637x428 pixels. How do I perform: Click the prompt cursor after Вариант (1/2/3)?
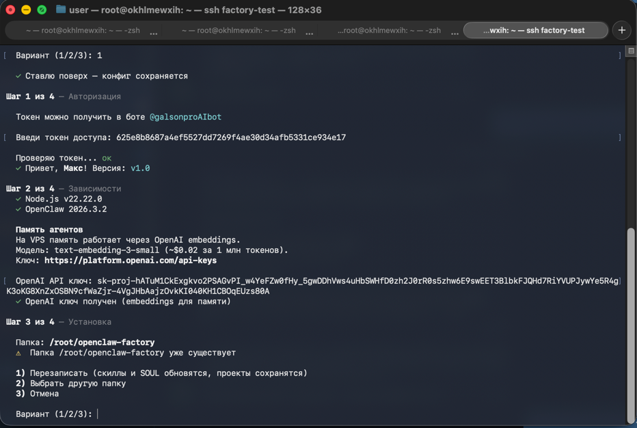coord(98,414)
